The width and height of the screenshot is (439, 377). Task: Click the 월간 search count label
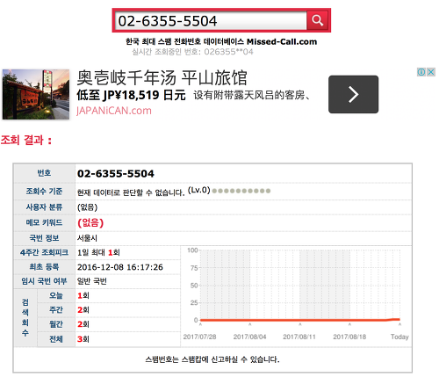[x=56, y=324]
